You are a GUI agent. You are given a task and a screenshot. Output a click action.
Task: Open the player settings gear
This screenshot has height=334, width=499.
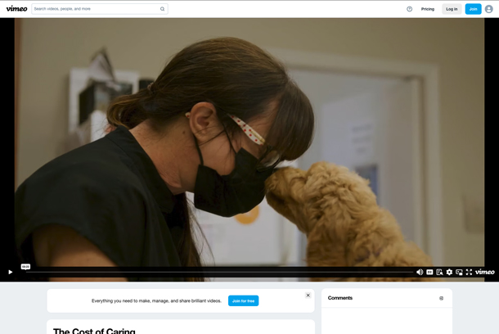tap(449, 272)
